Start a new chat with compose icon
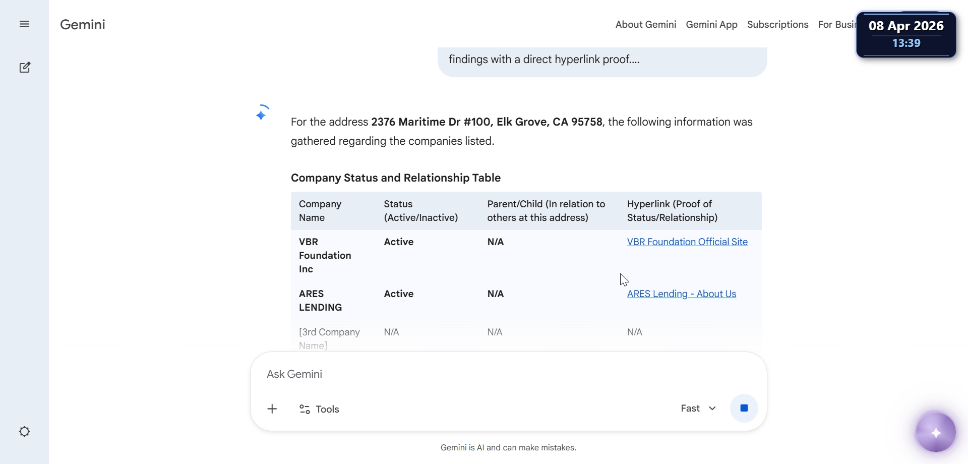 pos(24,68)
